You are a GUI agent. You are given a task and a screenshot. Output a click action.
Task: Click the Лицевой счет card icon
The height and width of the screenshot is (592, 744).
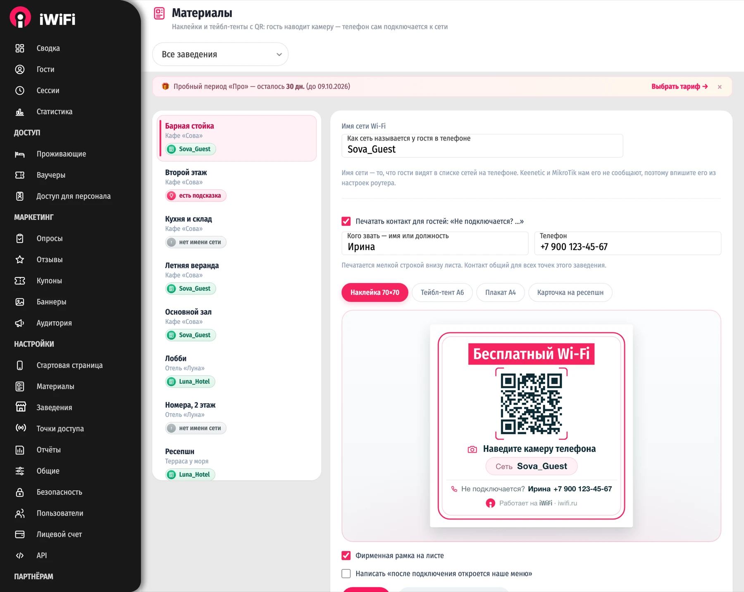tap(20, 534)
